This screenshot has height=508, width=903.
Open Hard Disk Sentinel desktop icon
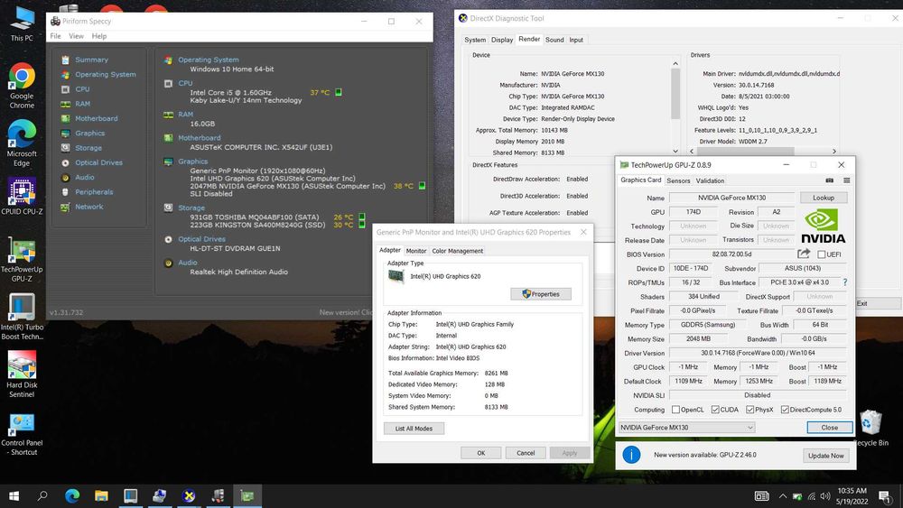[22, 374]
